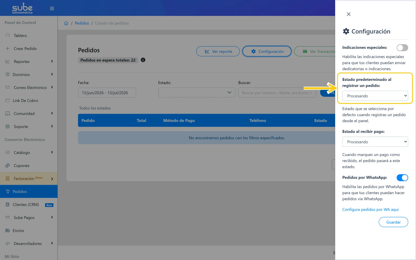Expand the Catálogo submenu arrow
The height and width of the screenshot is (260, 416).
coord(52,152)
